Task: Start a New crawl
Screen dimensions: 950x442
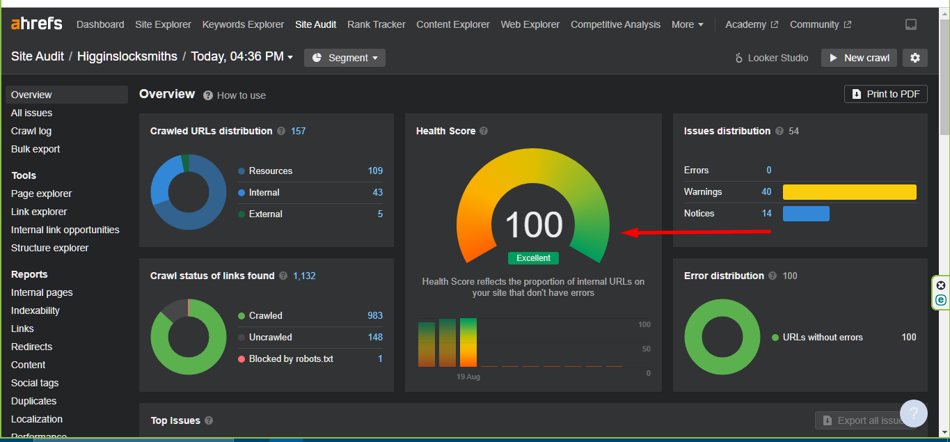Action: [859, 58]
